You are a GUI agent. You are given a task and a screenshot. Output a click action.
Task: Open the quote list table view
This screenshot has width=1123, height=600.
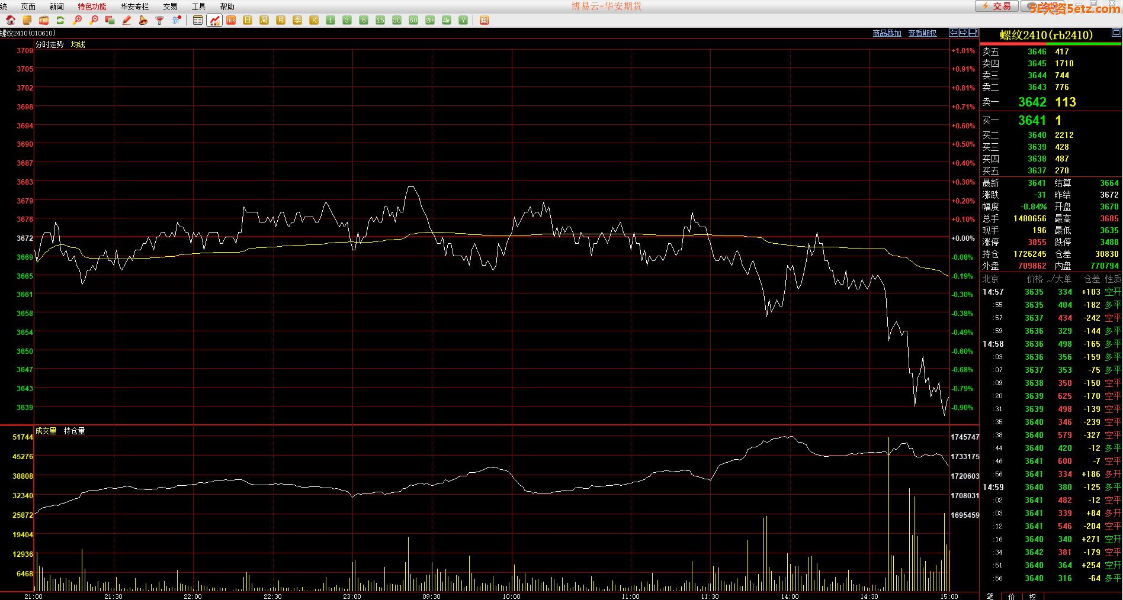click(198, 20)
